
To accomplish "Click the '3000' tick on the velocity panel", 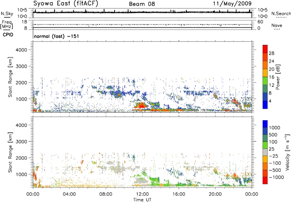I will pos(21,141).
